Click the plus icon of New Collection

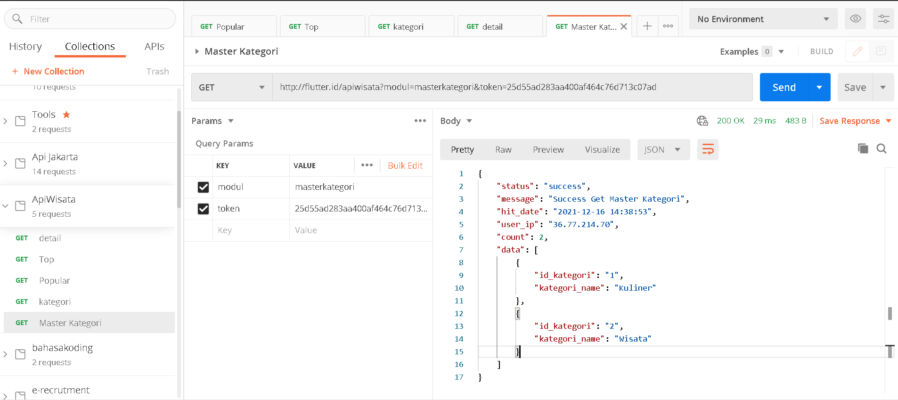coord(15,71)
